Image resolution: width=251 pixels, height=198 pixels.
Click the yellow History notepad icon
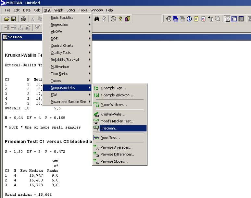tap(196, 19)
